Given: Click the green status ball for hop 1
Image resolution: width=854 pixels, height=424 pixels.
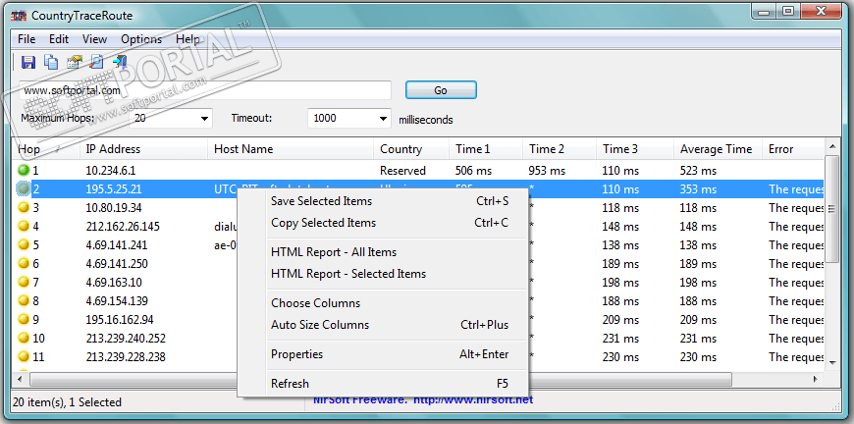Looking at the screenshot, I should coord(24,171).
